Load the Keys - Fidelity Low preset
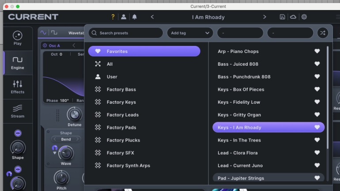 268,102
